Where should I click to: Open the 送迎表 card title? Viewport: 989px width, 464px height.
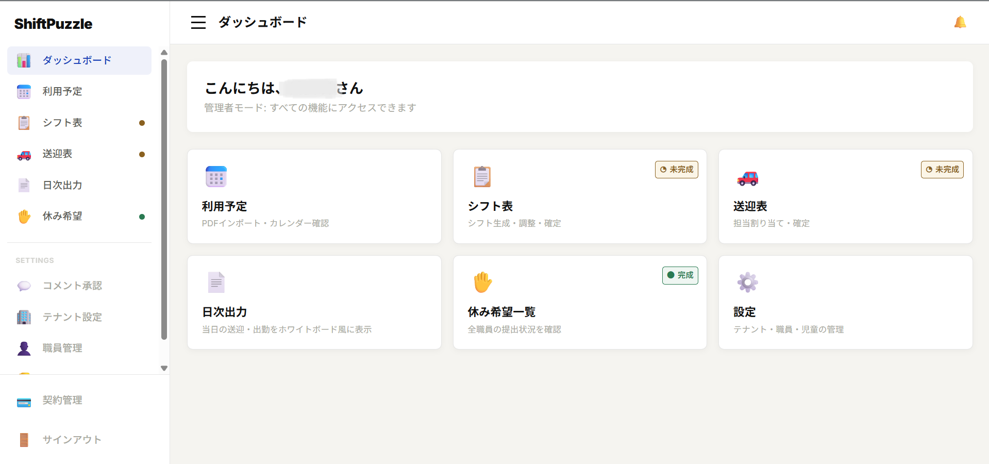click(x=750, y=206)
